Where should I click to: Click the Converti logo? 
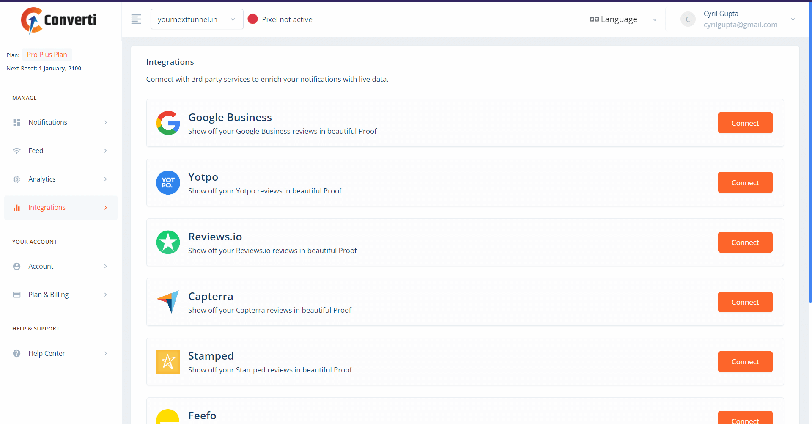pos(59,20)
